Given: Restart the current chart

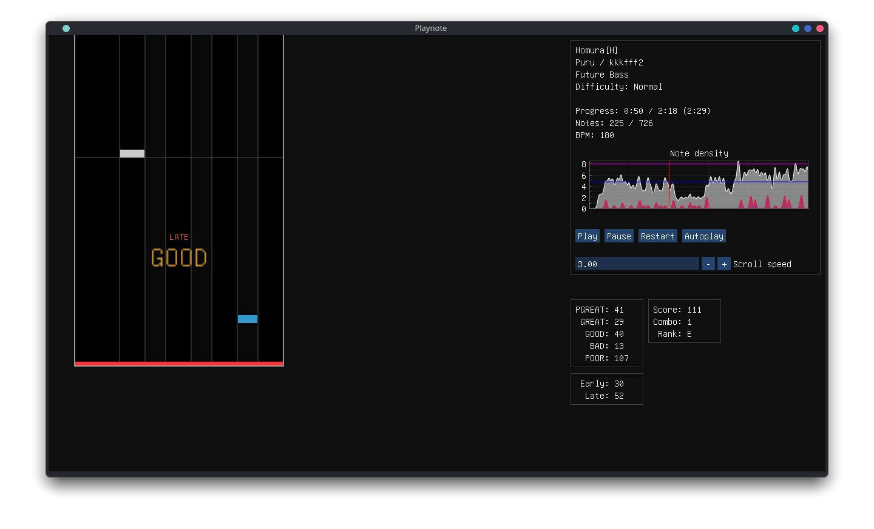Looking at the screenshot, I should [657, 236].
